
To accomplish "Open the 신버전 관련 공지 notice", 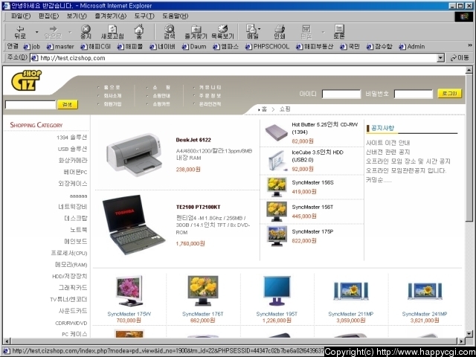I will point(387,152).
